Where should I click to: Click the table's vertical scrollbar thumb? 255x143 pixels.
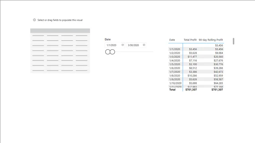pos(233,41)
